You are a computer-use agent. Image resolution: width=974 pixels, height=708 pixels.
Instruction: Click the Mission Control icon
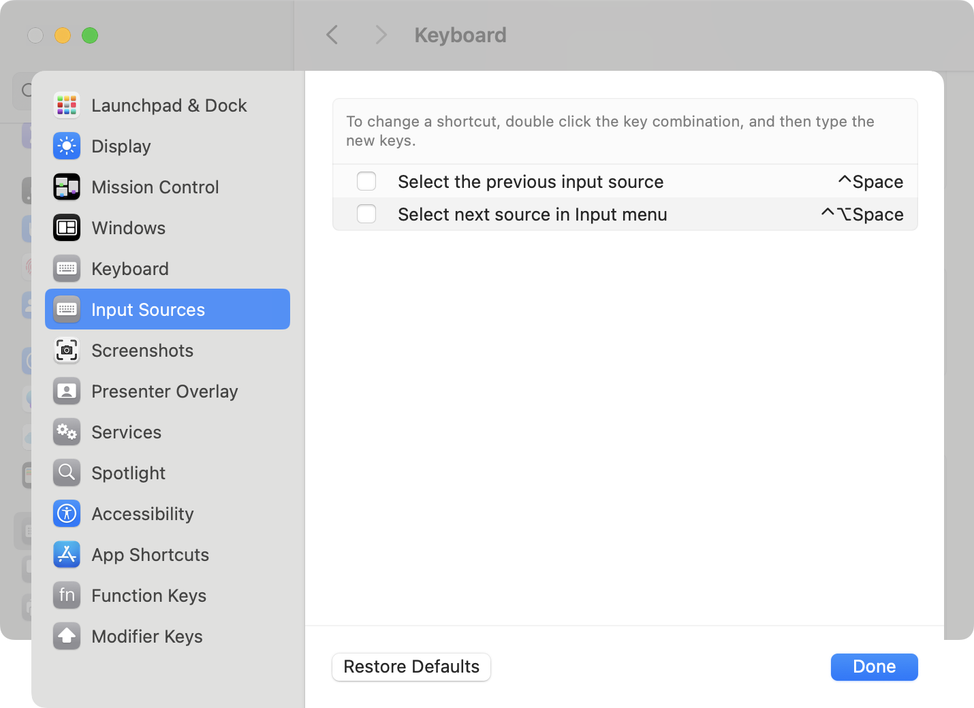pyautogui.click(x=67, y=187)
